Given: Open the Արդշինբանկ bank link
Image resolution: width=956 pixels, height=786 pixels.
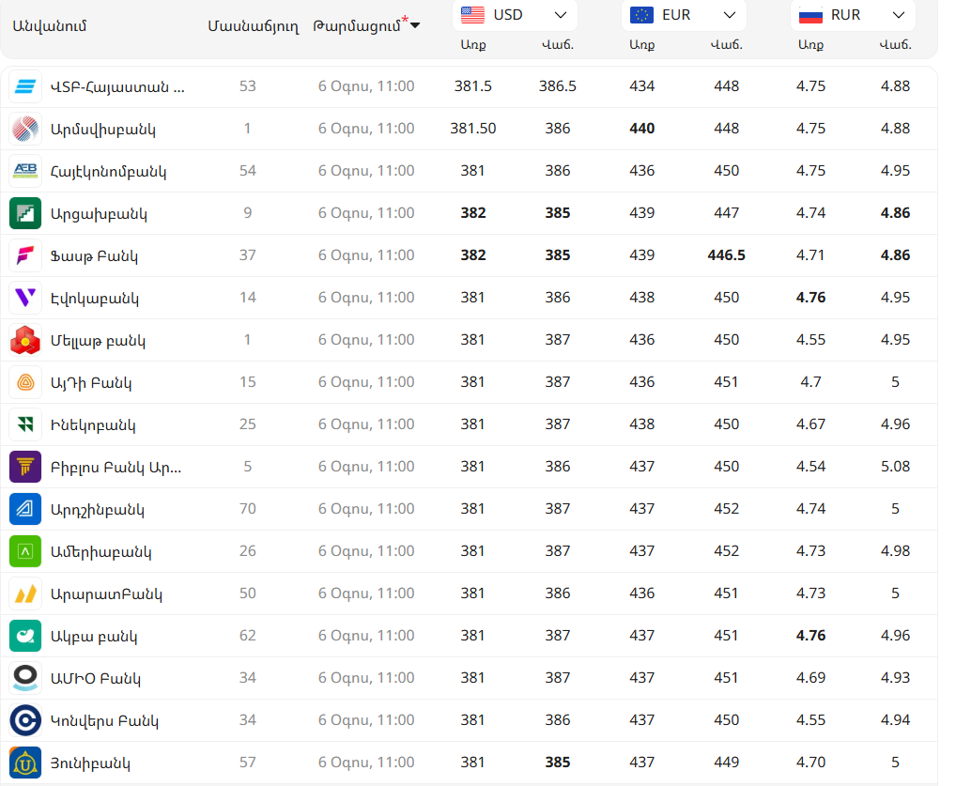Looking at the screenshot, I should pyautogui.click(x=98, y=509).
